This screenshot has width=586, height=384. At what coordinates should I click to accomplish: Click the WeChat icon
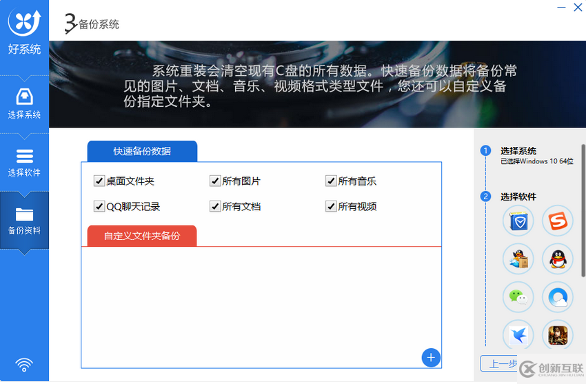coord(518,297)
